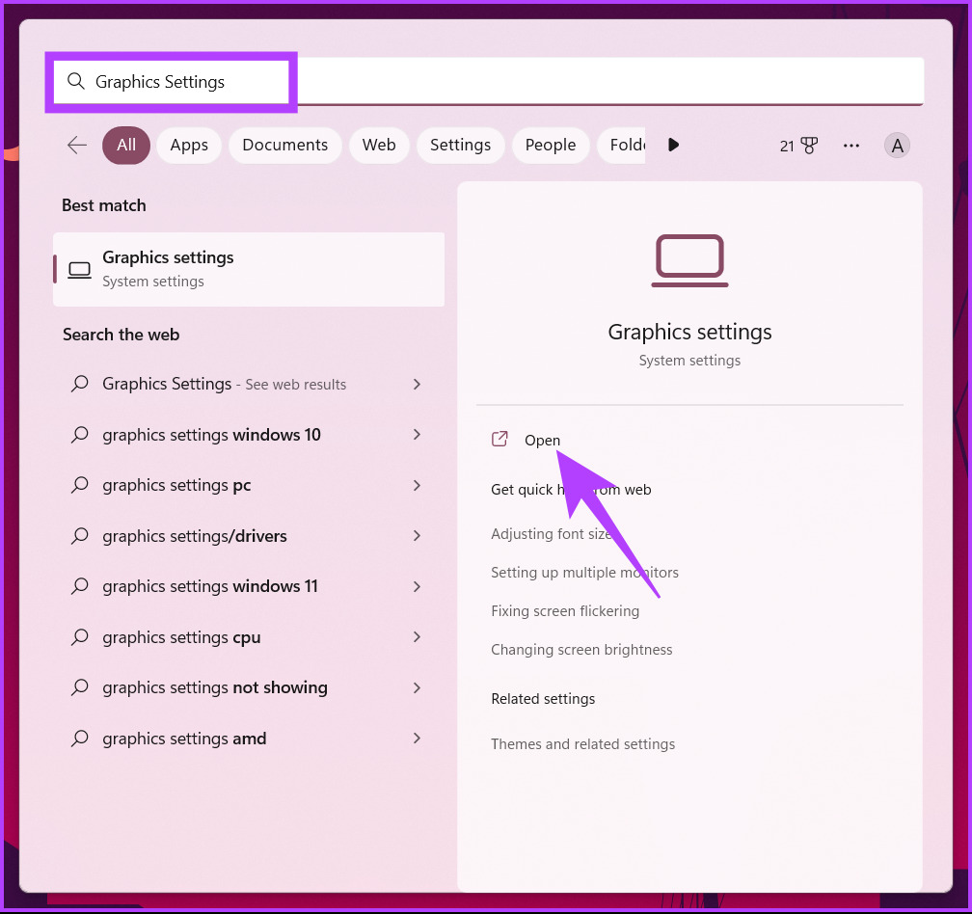Switch to the Apps filter tab
Viewport: 972px width, 914px height.
189,145
